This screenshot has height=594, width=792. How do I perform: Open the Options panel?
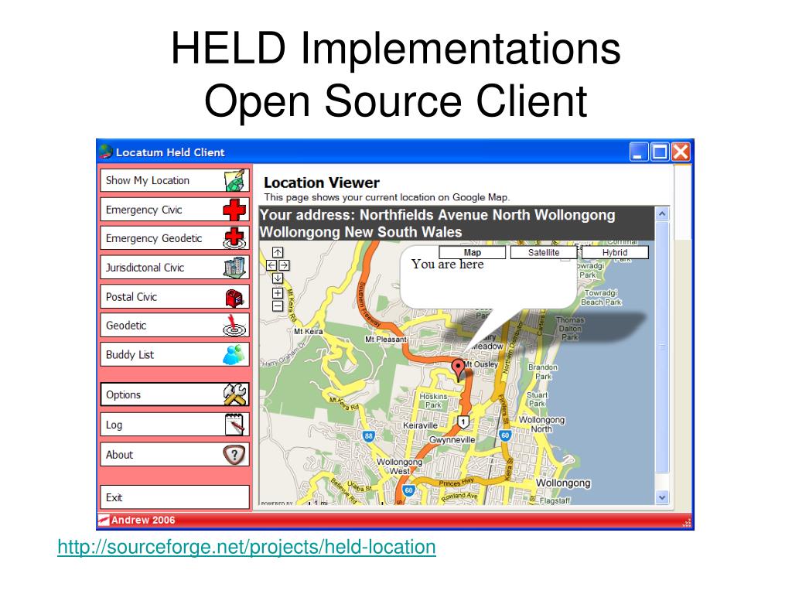point(175,394)
